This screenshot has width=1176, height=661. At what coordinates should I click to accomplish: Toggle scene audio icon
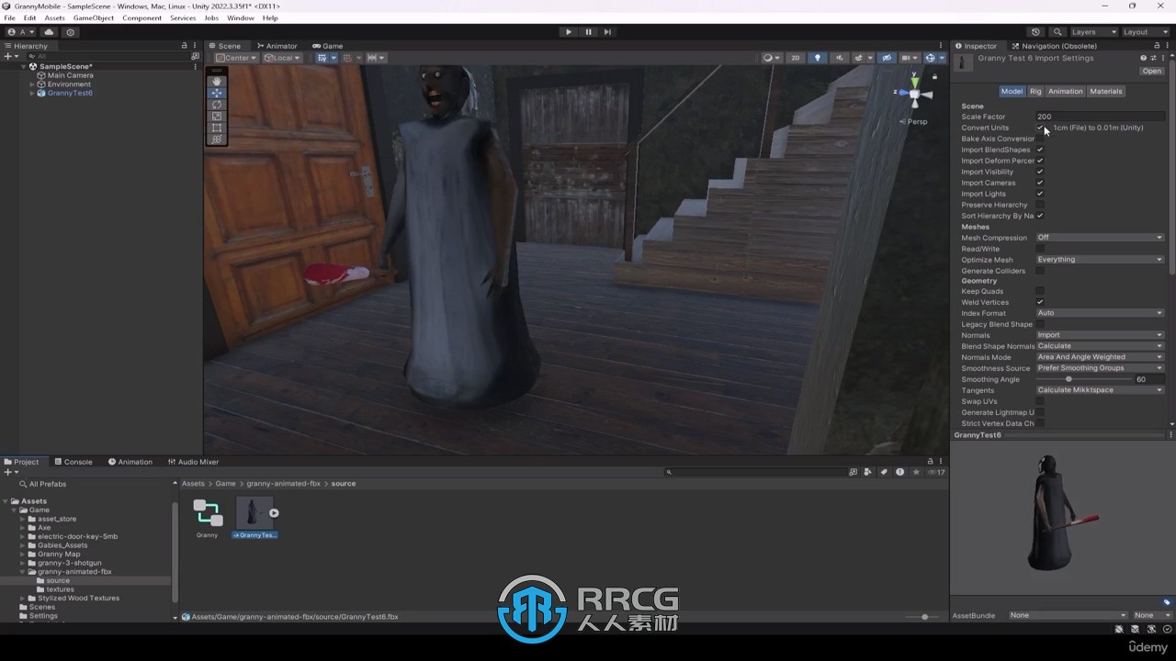pos(839,58)
